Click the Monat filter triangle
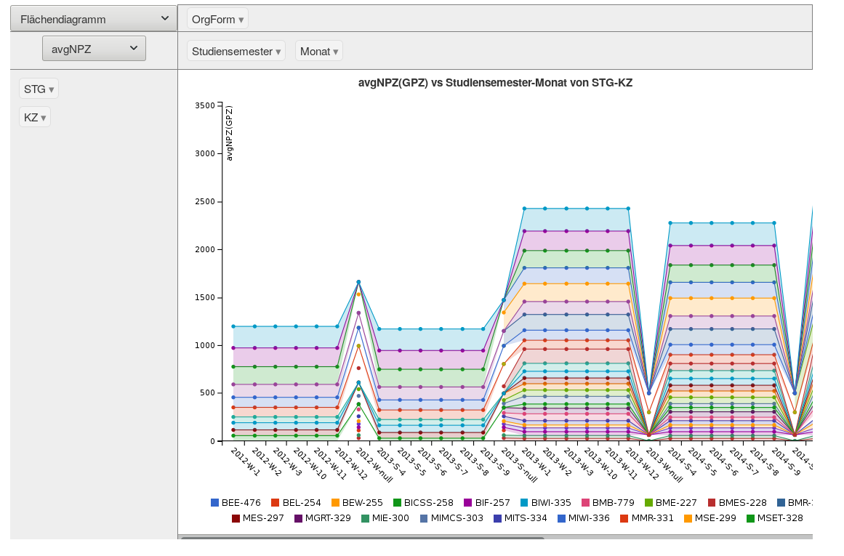The image size is (844, 556). [x=336, y=52]
